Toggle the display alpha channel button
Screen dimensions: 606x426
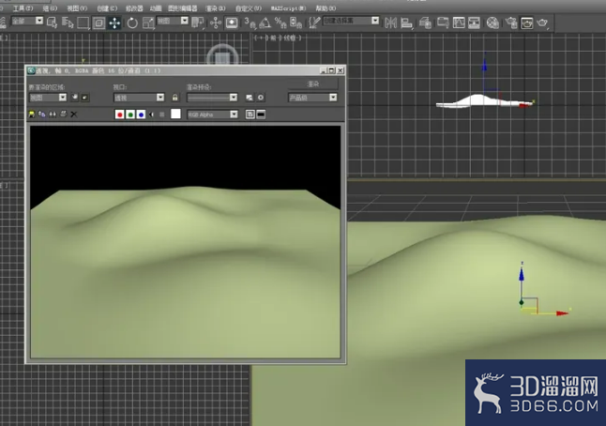click(x=152, y=114)
